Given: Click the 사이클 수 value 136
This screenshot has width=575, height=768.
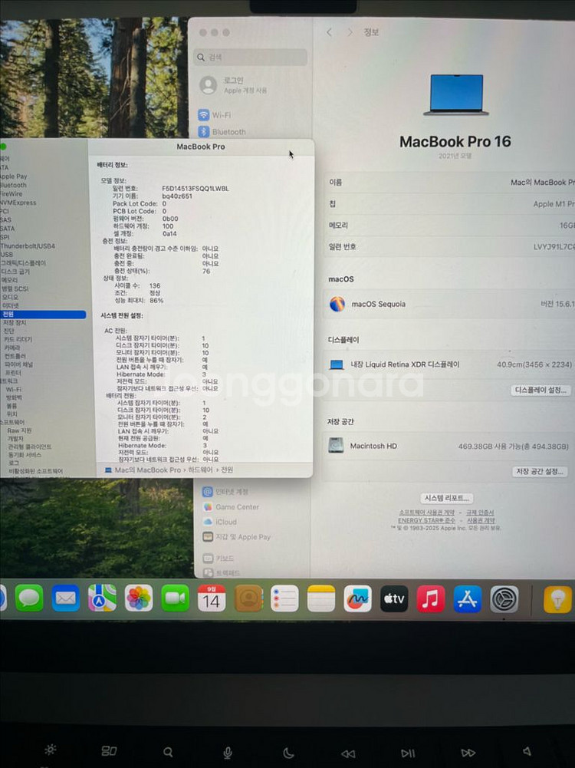Looking at the screenshot, I should pyautogui.click(x=155, y=285).
